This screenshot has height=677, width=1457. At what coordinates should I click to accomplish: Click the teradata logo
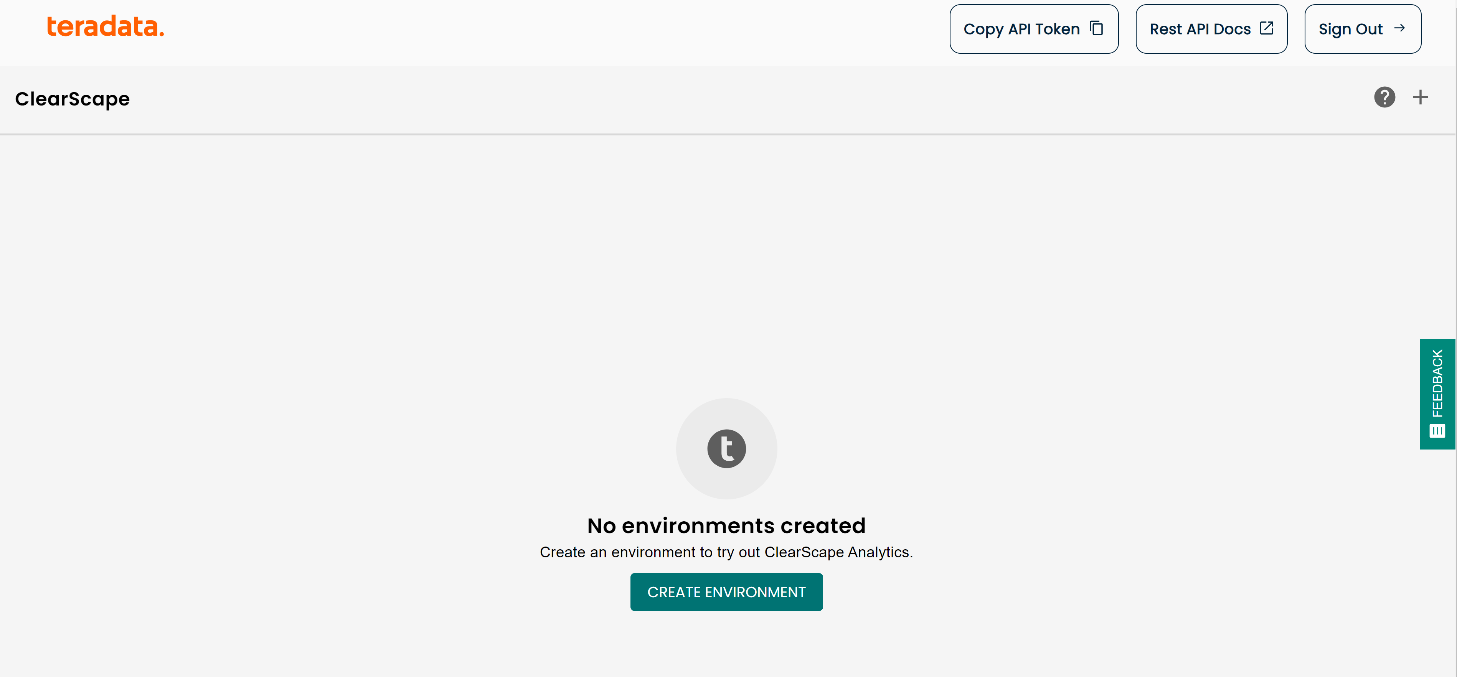(x=105, y=26)
